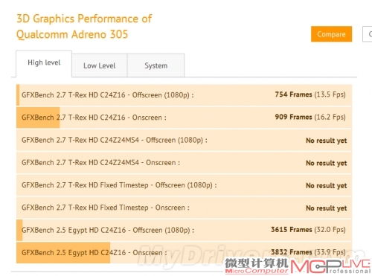Image resolution: width=372 pixels, height=276 pixels.
Task: Select the T-Rex HD C24Z24MS4 Onscreen row
Action: [184, 163]
